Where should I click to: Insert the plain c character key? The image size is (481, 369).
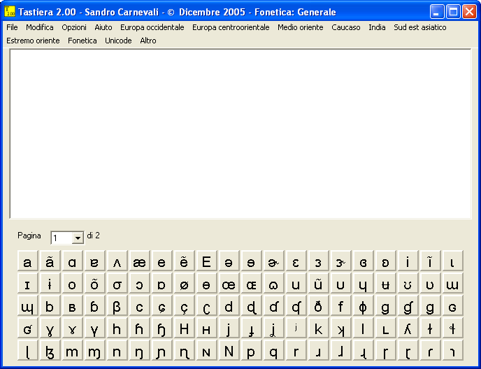click(x=139, y=305)
